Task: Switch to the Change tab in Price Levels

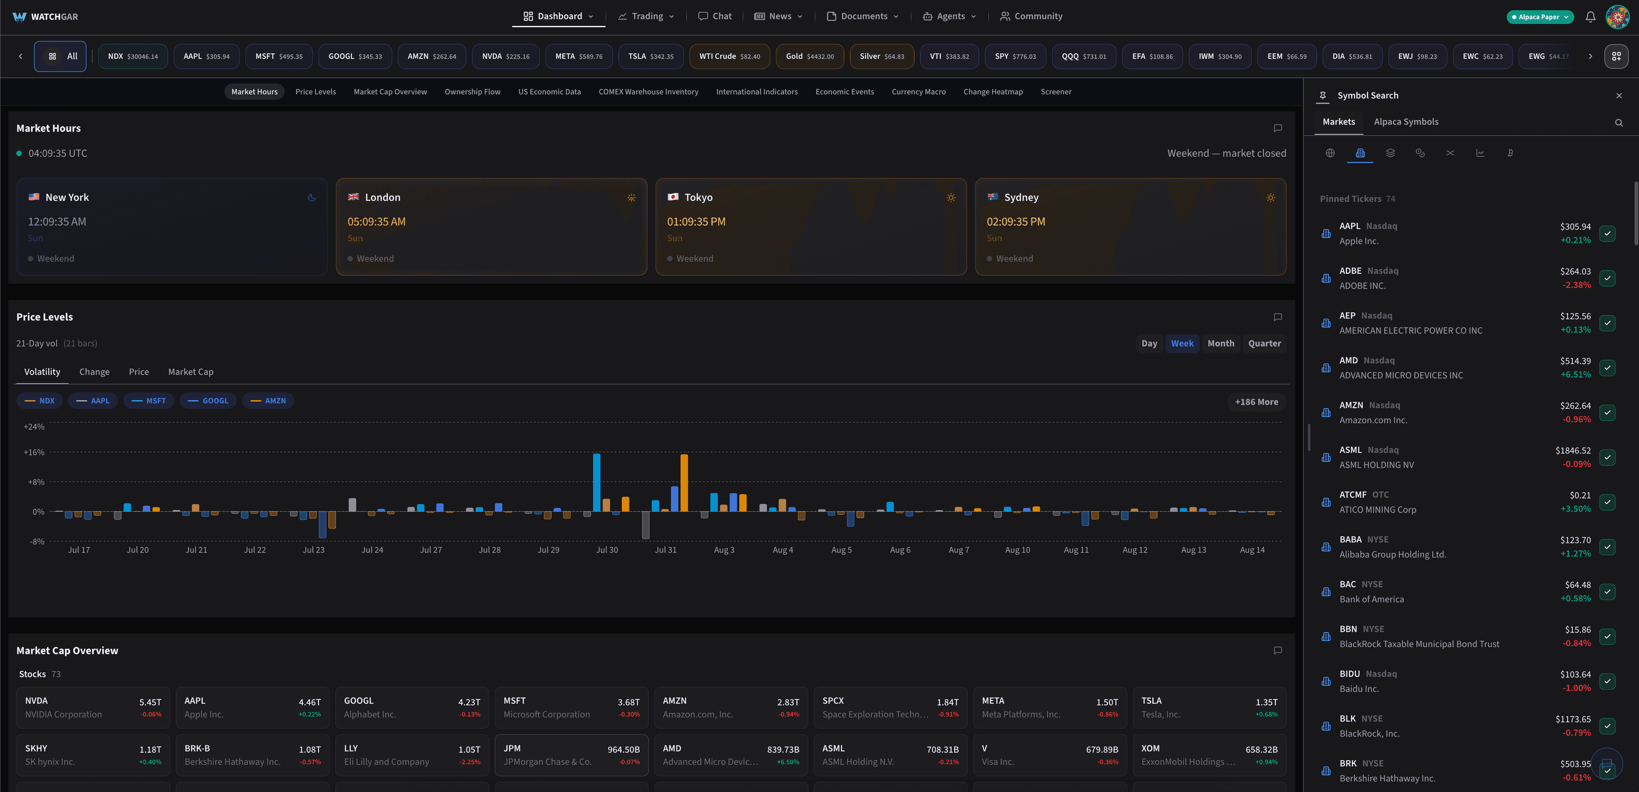Action: tap(94, 372)
